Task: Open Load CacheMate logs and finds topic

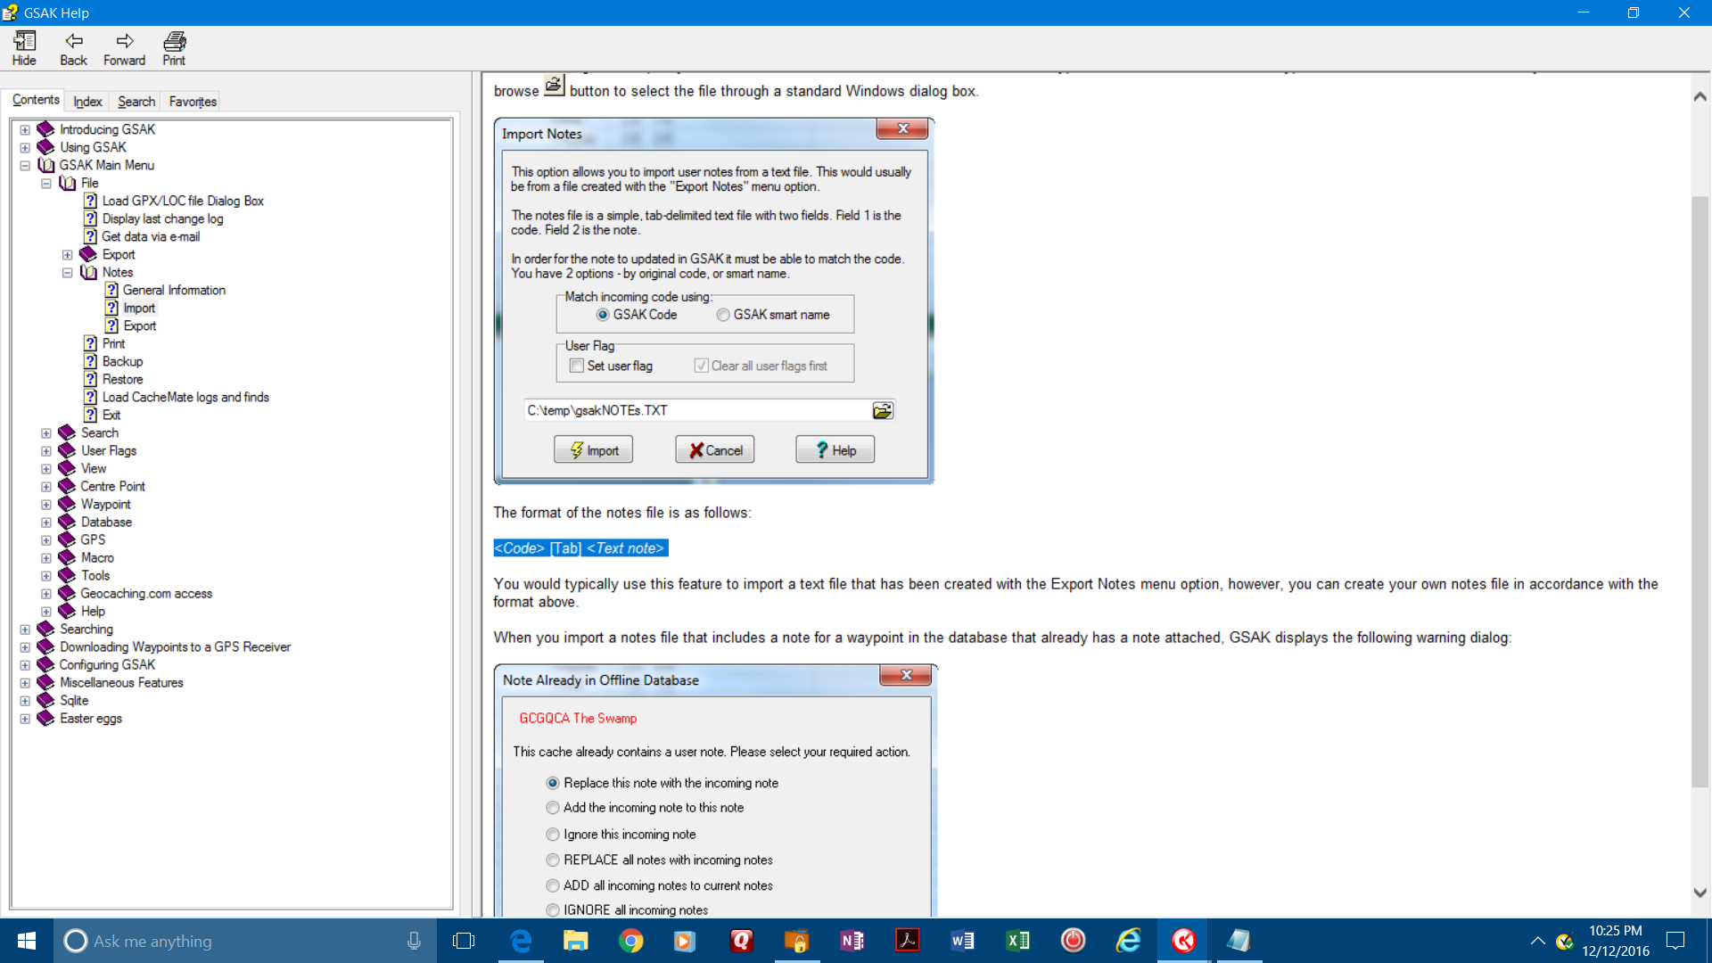Action: click(185, 397)
